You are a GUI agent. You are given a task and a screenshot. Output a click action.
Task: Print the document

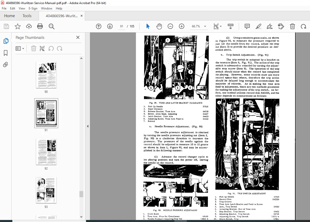(x=40, y=26)
